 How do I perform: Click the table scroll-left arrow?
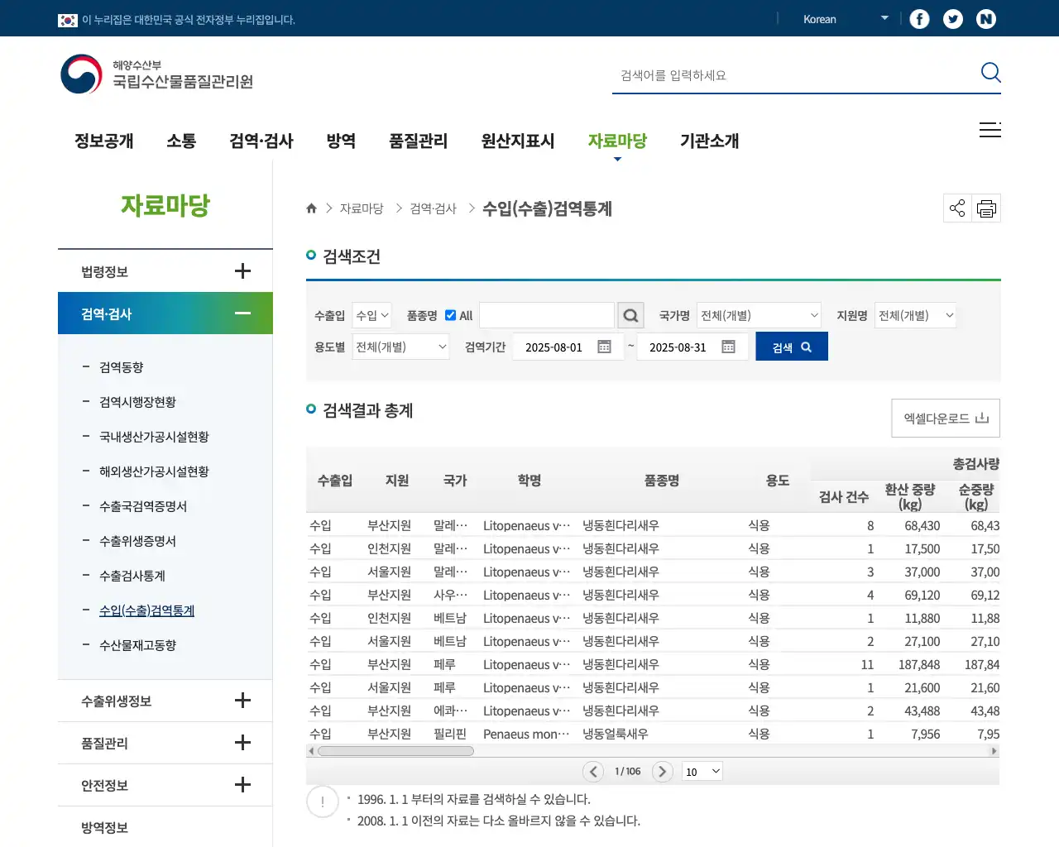pyautogui.click(x=311, y=751)
